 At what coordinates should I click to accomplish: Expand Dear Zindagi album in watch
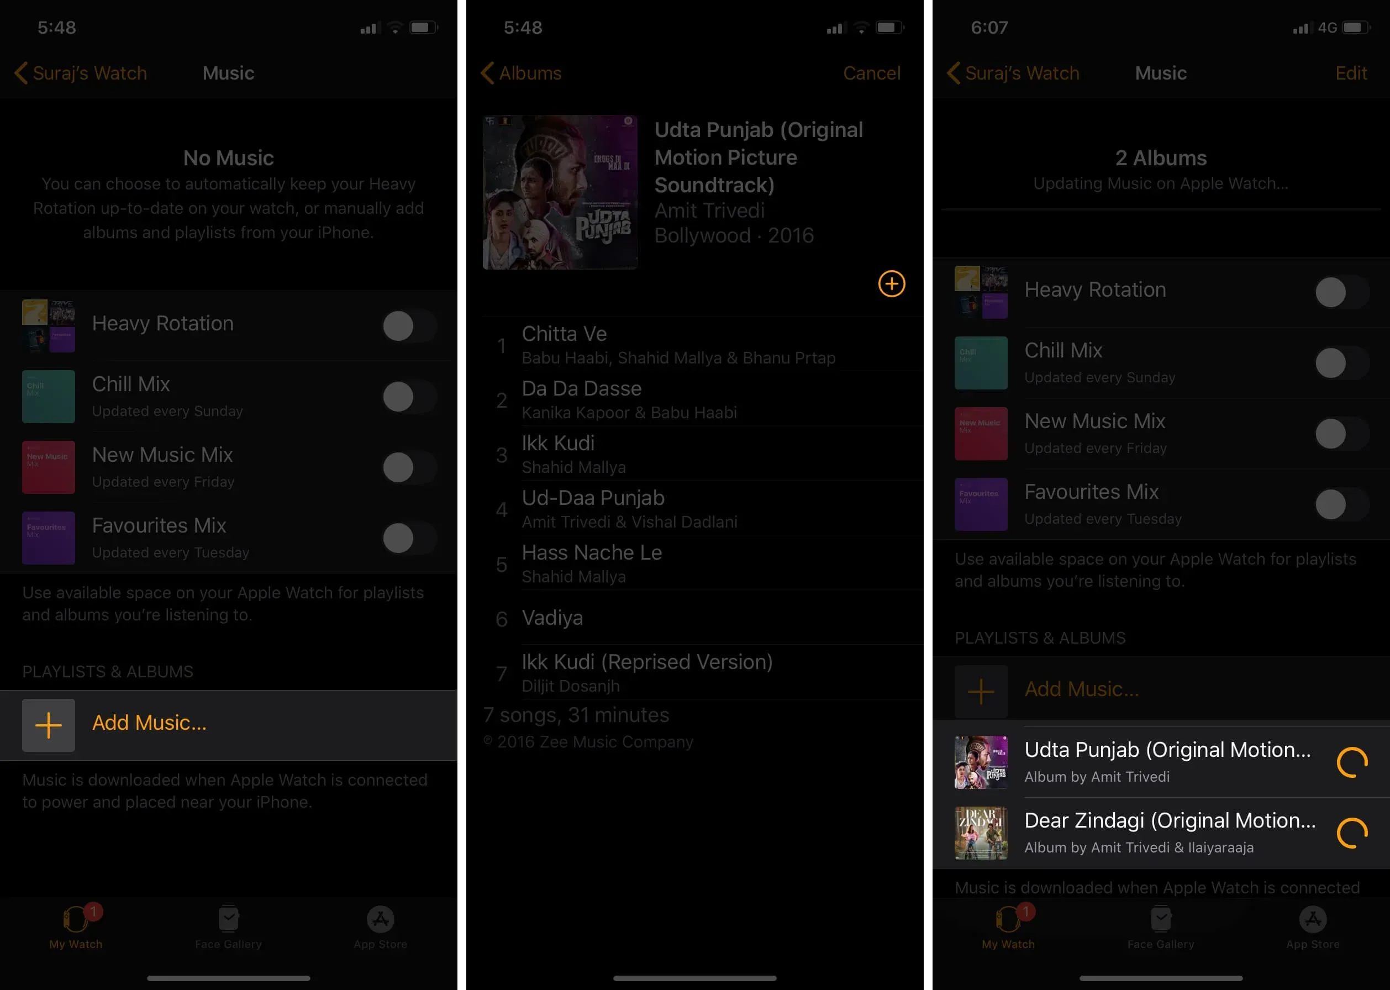[x=1160, y=834]
